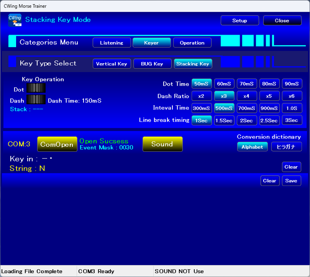
Task: Switch to the Listening category
Action: pyautogui.click(x=112, y=43)
